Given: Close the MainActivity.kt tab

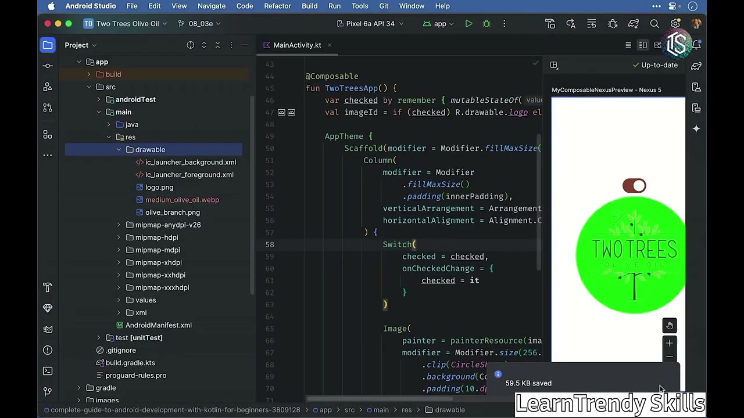Looking at the screenshot, I should click(329, 45).
